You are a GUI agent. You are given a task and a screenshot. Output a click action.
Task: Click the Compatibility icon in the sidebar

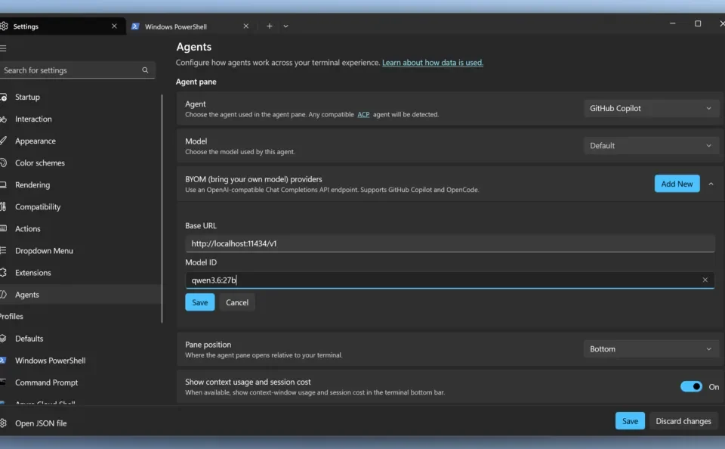click(x=3, y=207)
